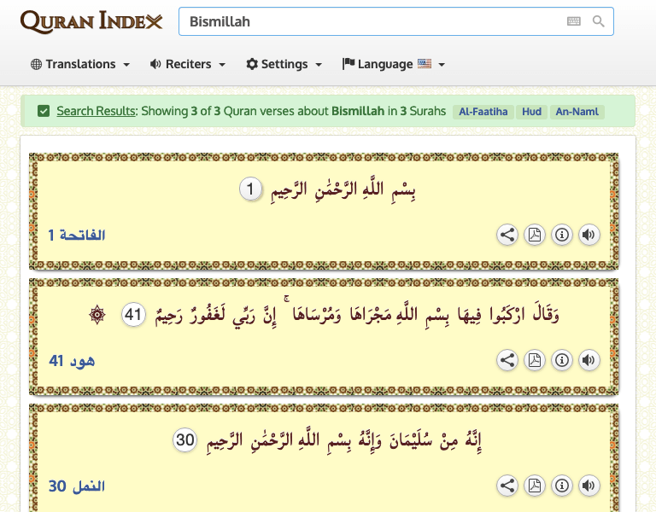The width and height of the screenshot is (656, 512).
Task: Click the Quran Index logo
Action: (x=91, y=22)
